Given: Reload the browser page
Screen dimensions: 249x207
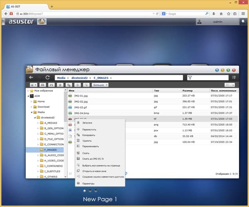Looking at the screenshot, I should click(157, 14).
